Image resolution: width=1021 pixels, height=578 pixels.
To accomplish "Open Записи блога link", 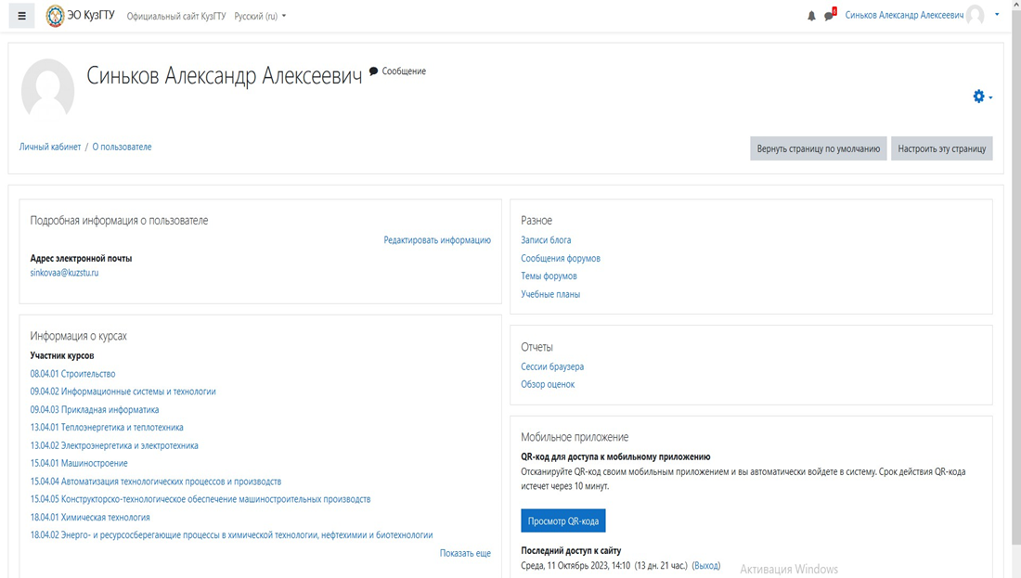I will coord(546,240).
